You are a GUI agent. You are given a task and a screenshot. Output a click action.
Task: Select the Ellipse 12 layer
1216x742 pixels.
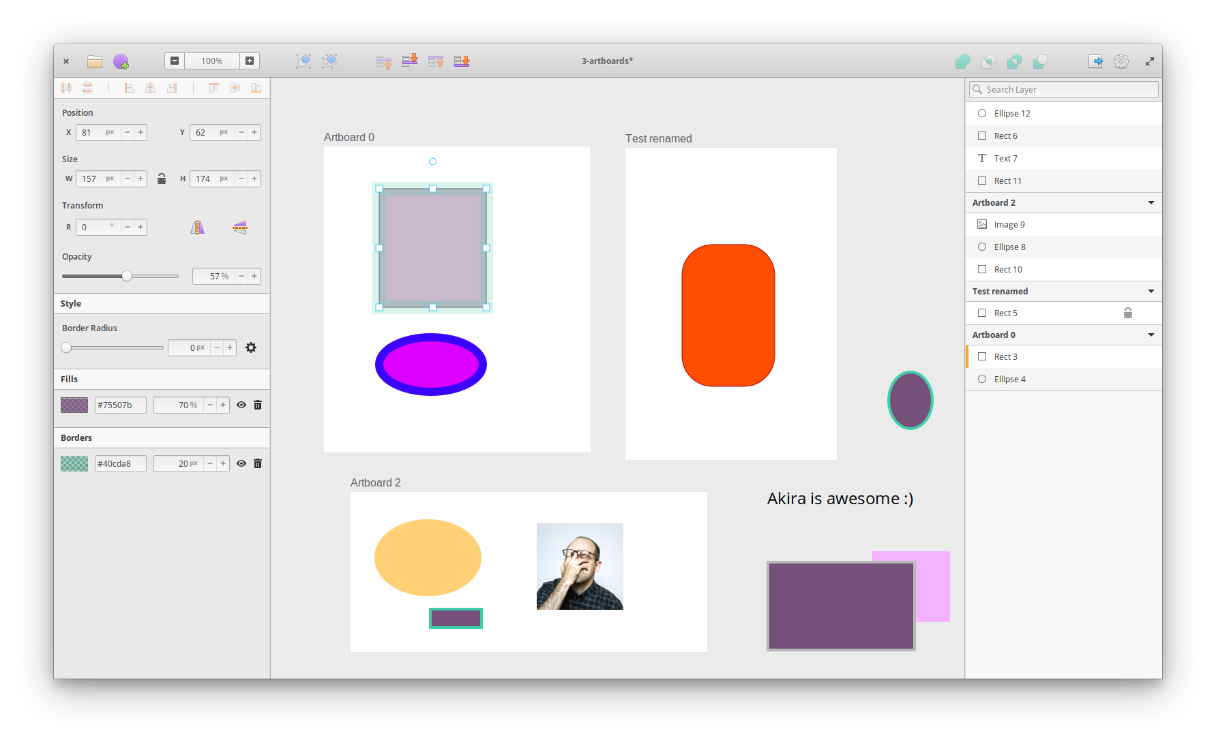tap(1011, 113)
